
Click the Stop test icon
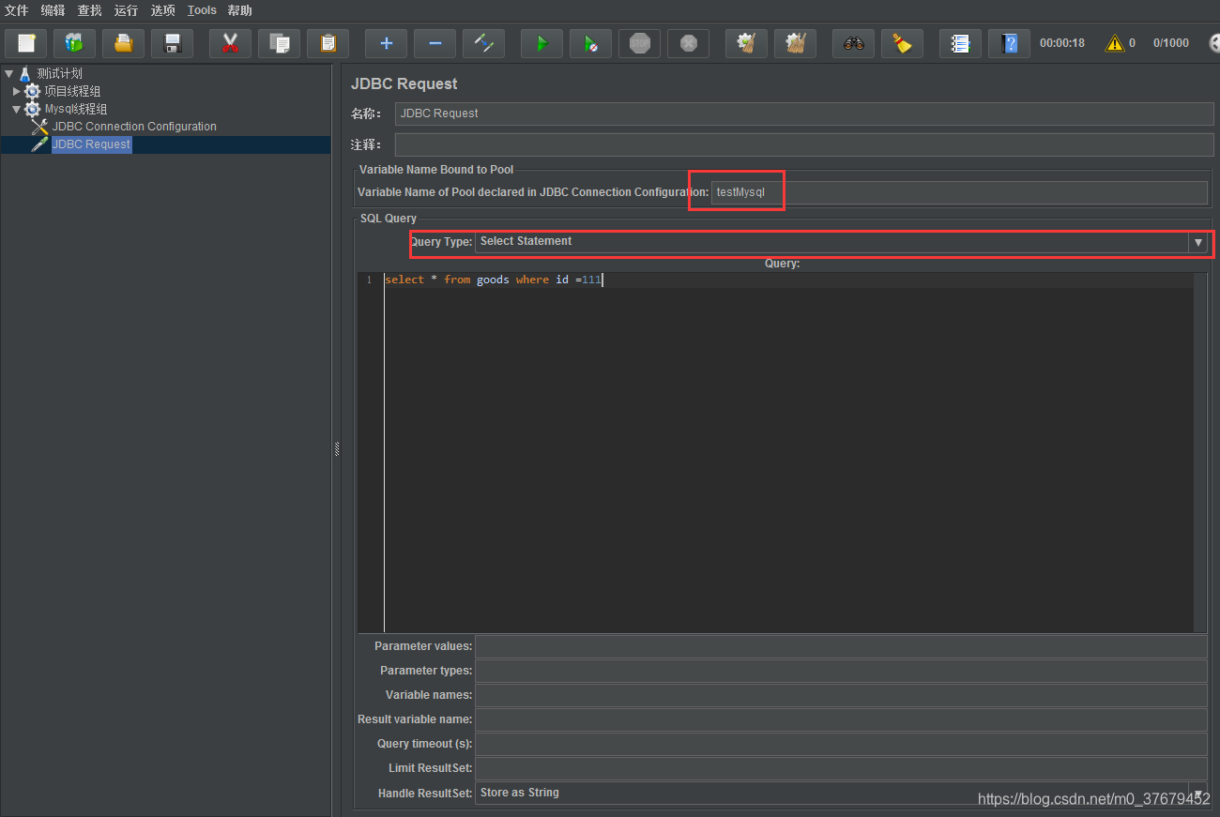pyautogui.click(x=639, y=43)
